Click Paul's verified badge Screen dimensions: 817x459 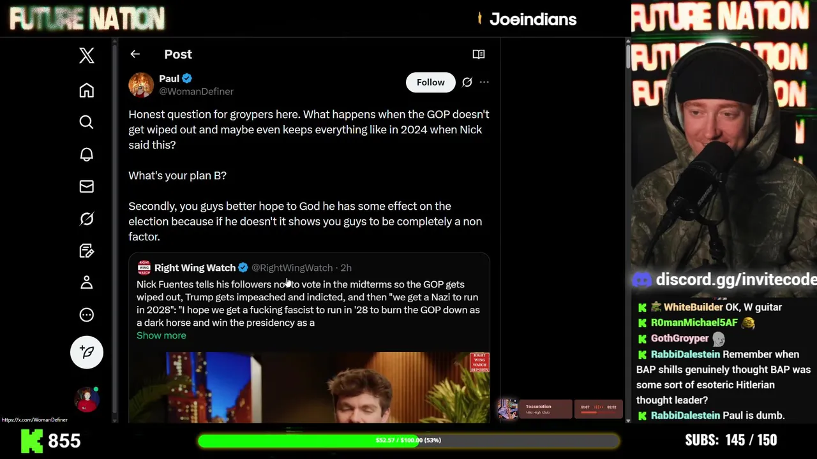187,78
